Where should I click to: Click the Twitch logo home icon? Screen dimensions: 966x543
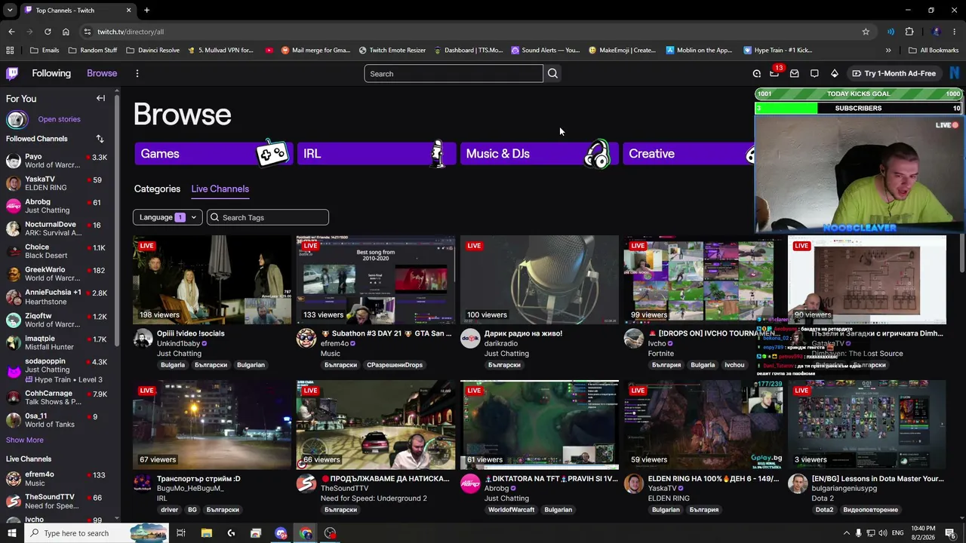pyautogui.click(x=12, y=73)
